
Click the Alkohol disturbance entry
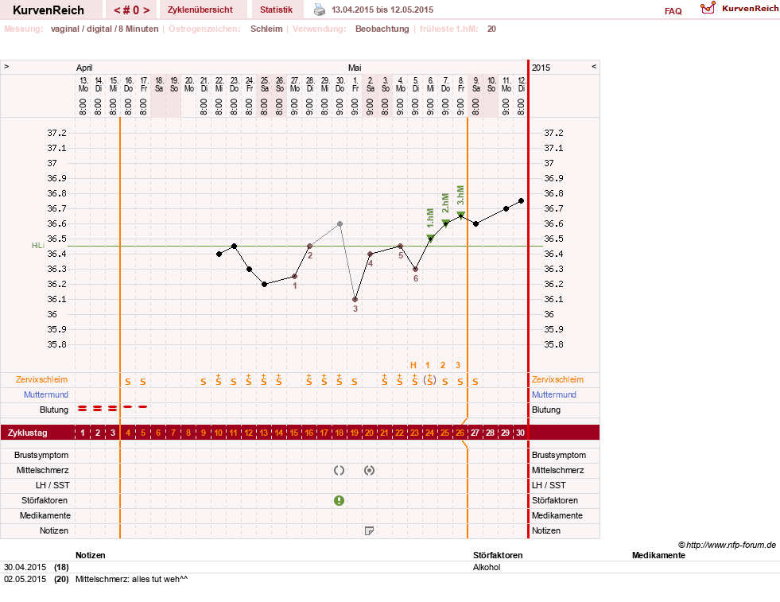coord(487,567)
